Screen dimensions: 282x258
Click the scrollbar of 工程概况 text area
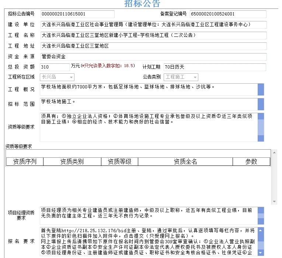pos(261,89)
